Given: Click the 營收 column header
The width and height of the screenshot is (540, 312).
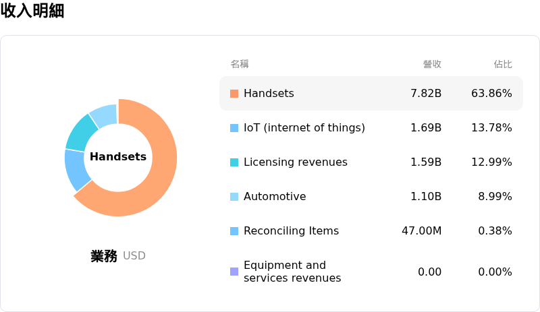Looking at the screenshot, I should (432, 64).
